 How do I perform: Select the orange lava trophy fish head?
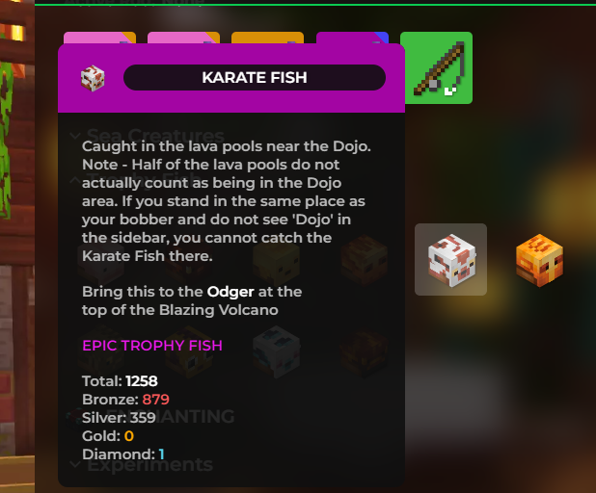[x=539, y=260]
